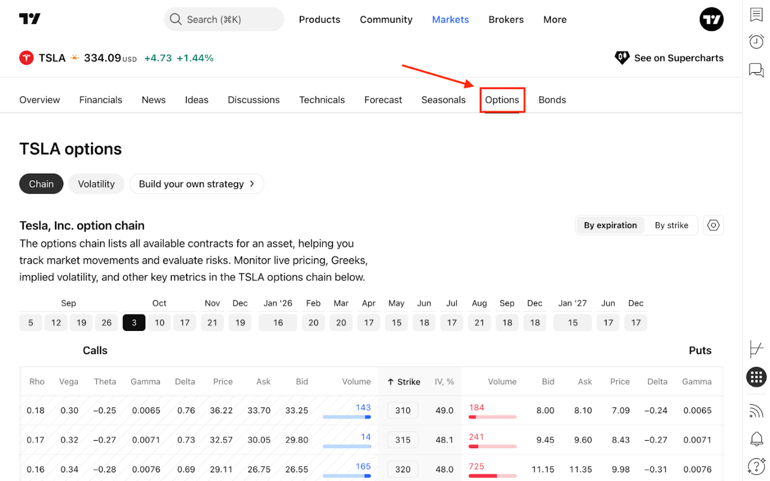Viewport: 770px width, 481px height.
Task: Open the watchlist panel icon in right sidebar
Action: (756, 15)
